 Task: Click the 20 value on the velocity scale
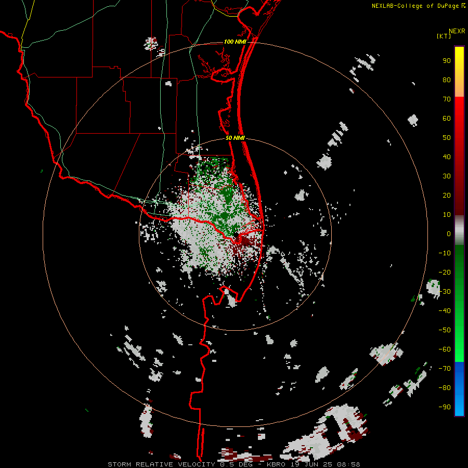pos(447,195)
